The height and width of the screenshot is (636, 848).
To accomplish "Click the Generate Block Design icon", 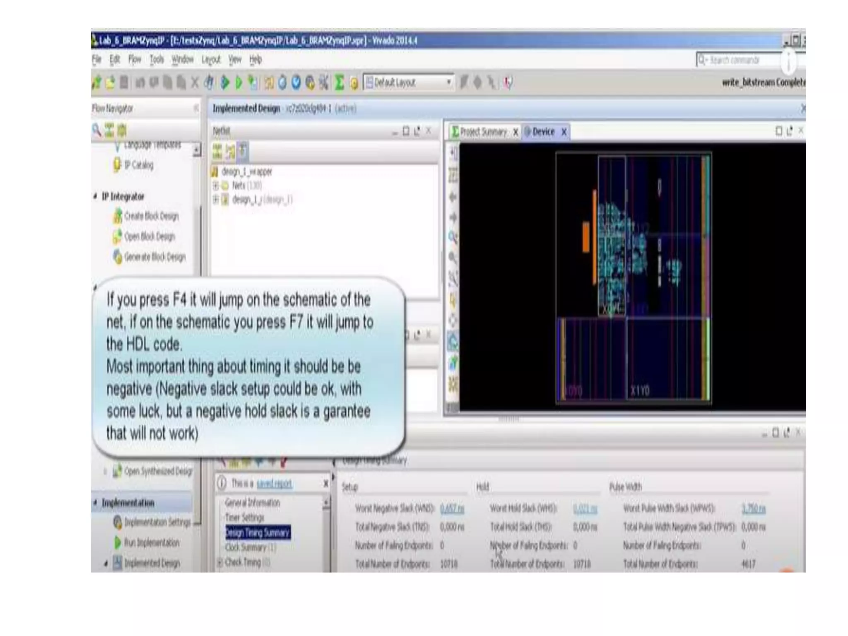I will pyautogui.click(x=118, y=257).
